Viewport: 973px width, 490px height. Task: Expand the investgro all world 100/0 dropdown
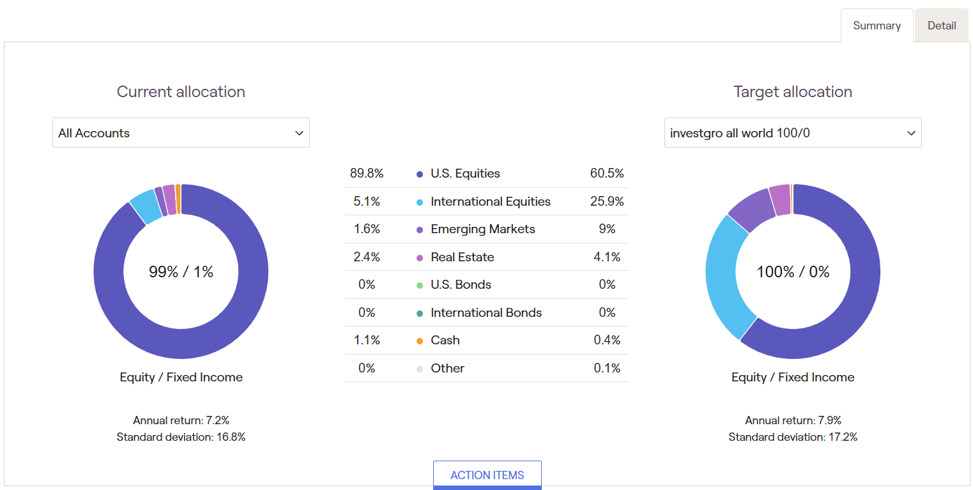tap(793, 133)
